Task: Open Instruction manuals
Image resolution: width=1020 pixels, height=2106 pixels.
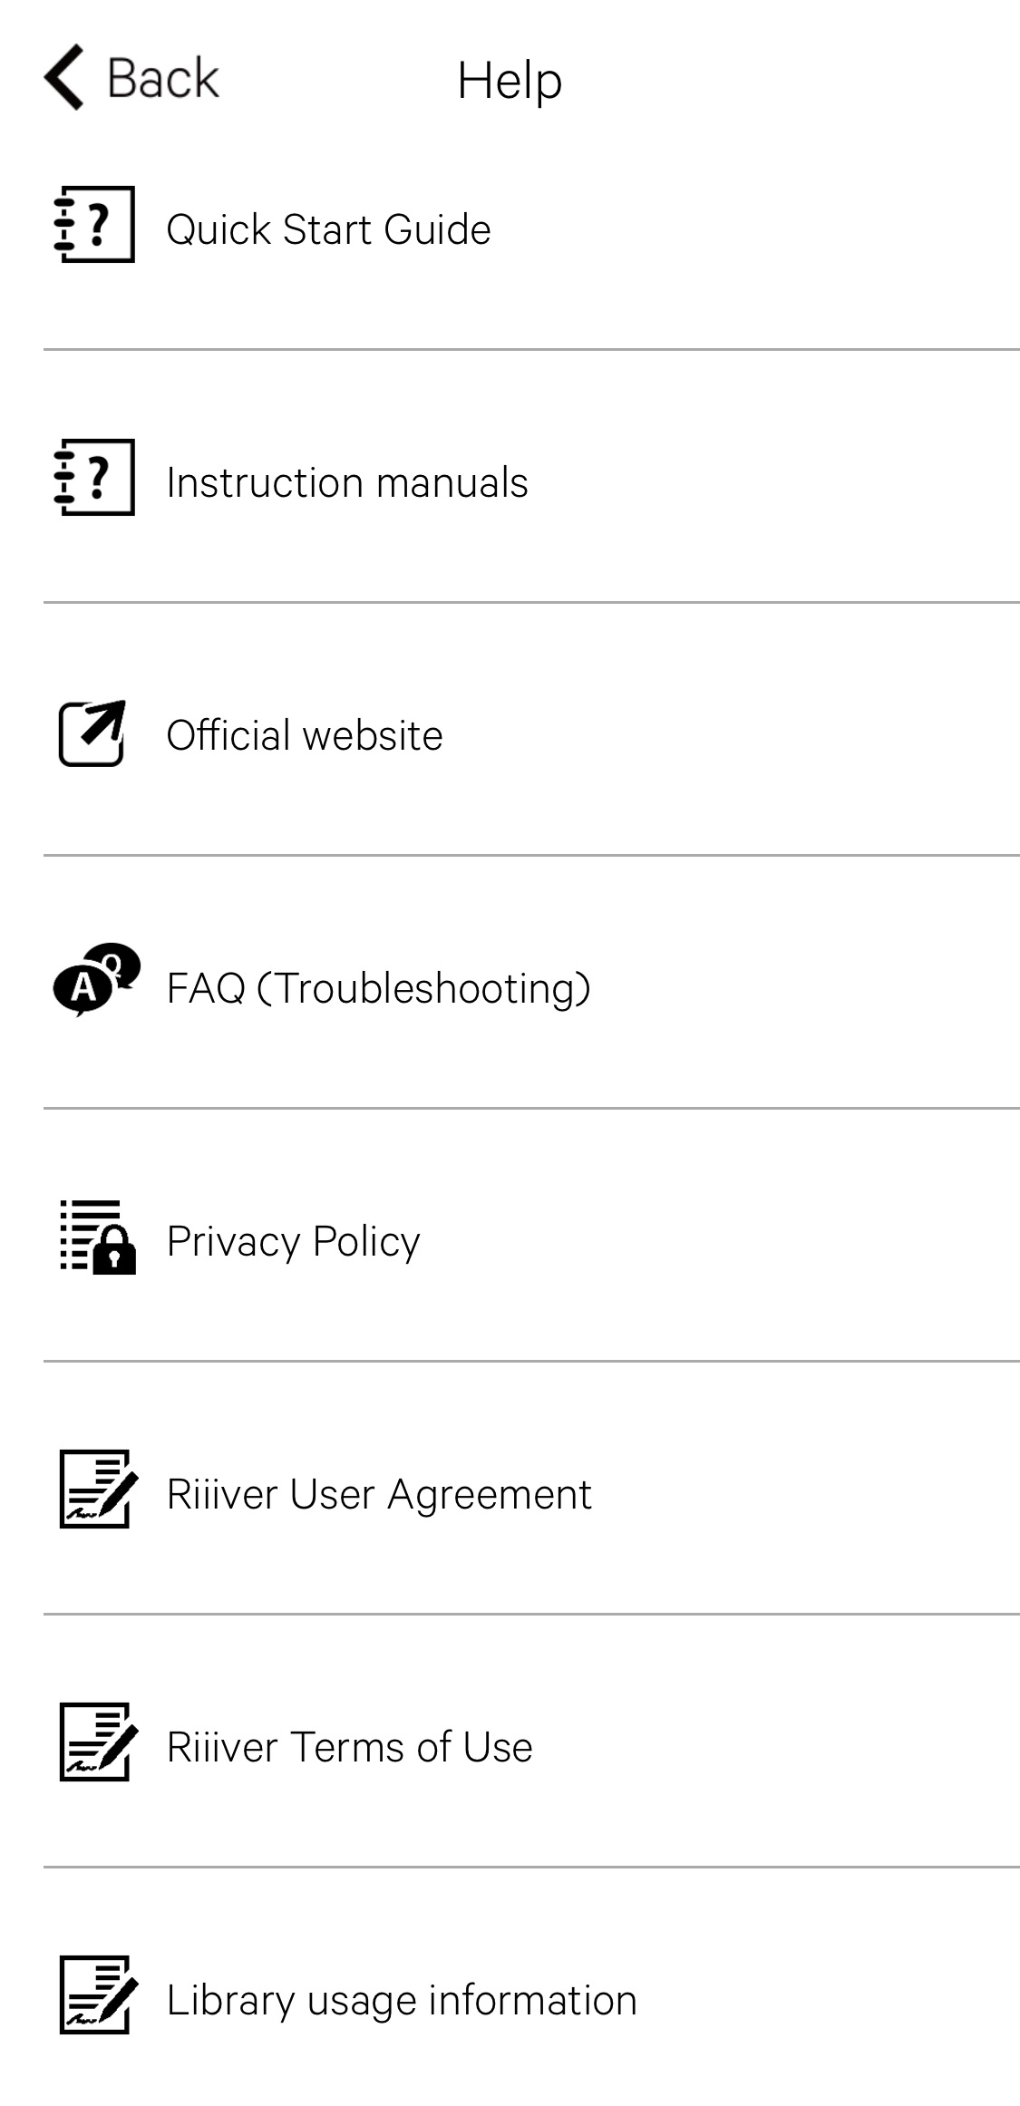Action: tap(346, 482)
